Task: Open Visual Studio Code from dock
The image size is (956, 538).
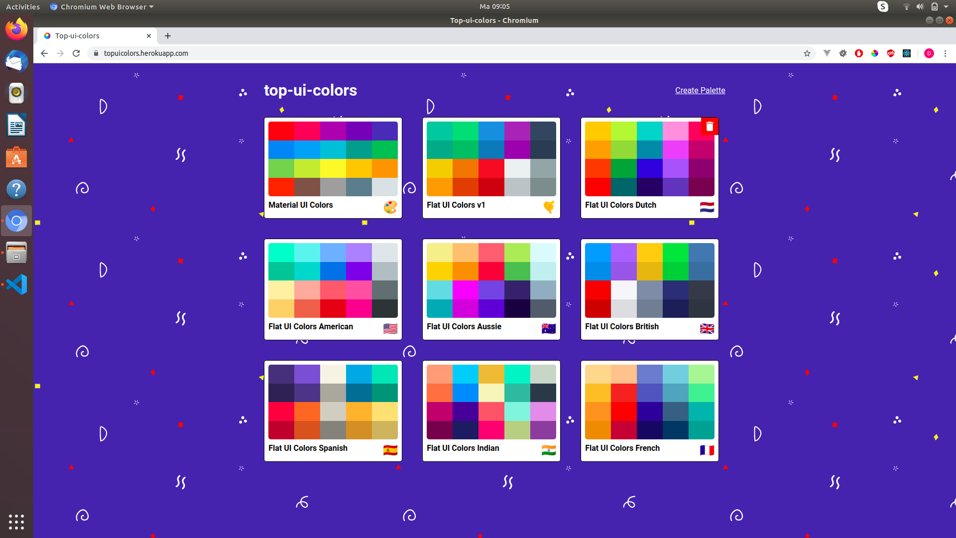Action: [x=16, y=284]
